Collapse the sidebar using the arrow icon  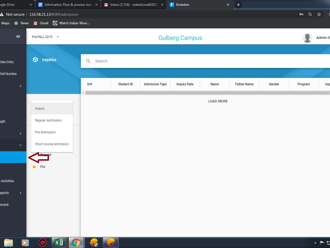click(18, 36)
